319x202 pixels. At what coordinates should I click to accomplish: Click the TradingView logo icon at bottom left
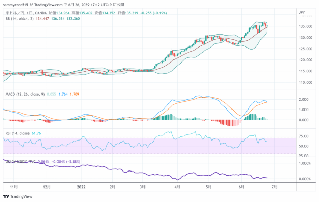pyautogui.click(x=6, y=196)
